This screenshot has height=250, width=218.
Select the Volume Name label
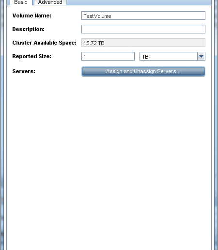click(32, 16)
